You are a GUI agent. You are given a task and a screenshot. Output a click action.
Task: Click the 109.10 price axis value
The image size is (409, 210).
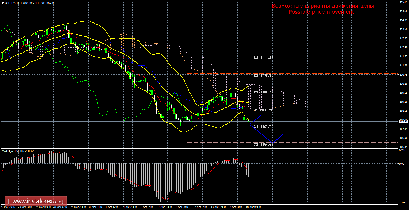coord(403,102)
